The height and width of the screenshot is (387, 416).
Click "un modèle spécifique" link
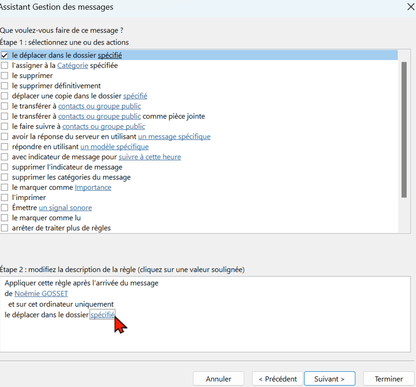click(114, 147)
